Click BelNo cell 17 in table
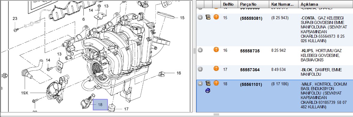 coord(225,69)
